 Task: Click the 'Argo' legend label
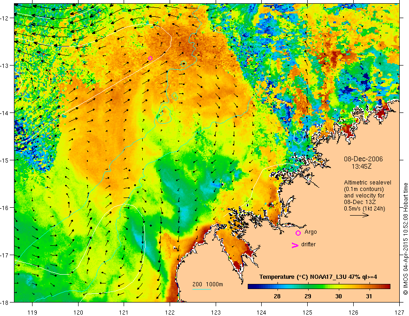click(310, 232)
